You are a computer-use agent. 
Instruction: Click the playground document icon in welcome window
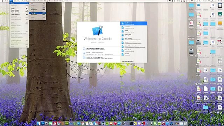tap(84, 49)
